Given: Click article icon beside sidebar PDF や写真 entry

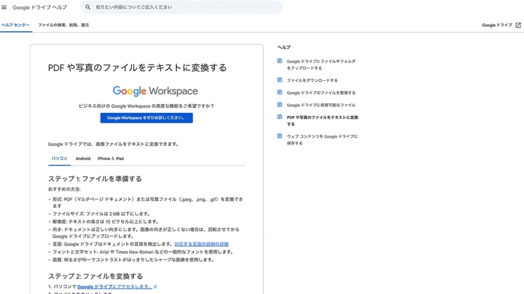Looking at the screenshot, I should coord(280,117).
